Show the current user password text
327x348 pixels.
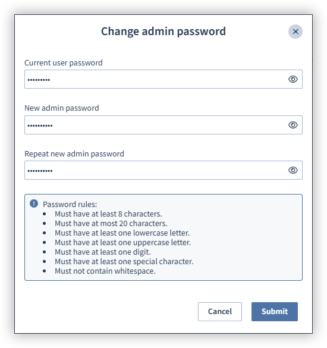click(293, 79)
